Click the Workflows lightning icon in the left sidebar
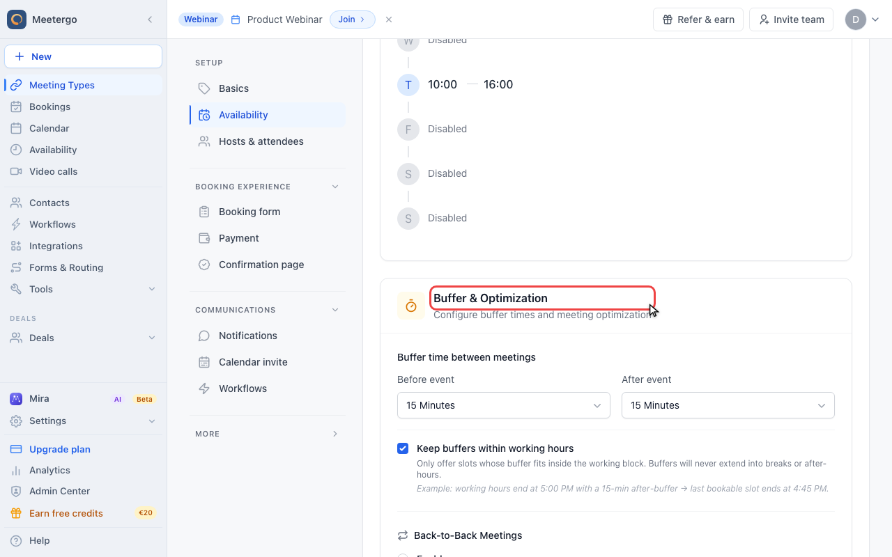Image resolution: width=892 pixels, height=557 pixels. coord(16,224)
